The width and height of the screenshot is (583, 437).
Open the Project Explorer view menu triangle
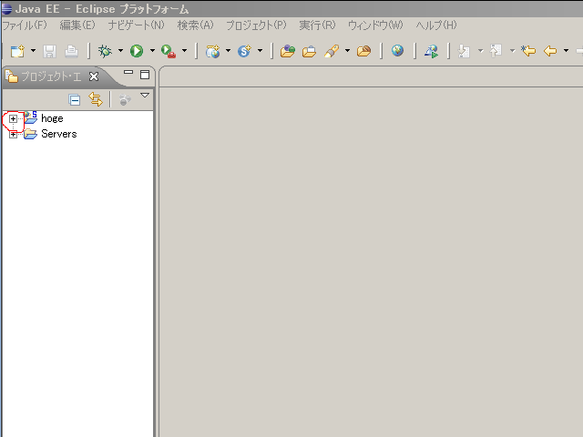tap(145, 96)
